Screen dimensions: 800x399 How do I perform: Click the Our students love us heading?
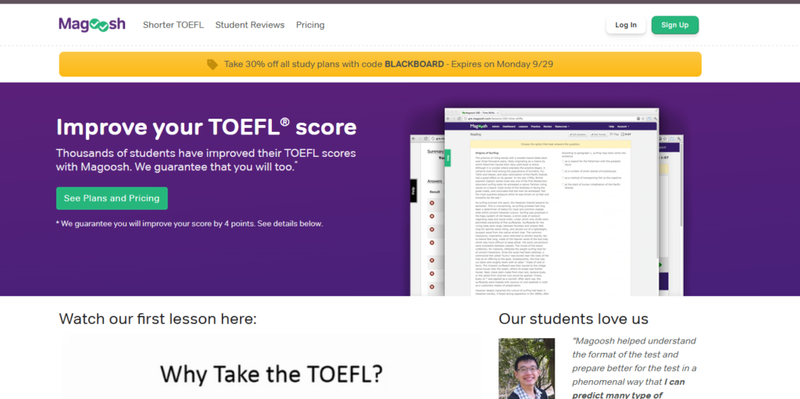tap(573, 319)
